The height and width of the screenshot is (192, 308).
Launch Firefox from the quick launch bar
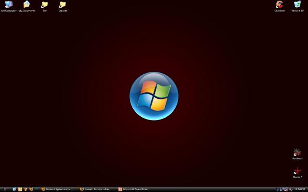[31, 189]
